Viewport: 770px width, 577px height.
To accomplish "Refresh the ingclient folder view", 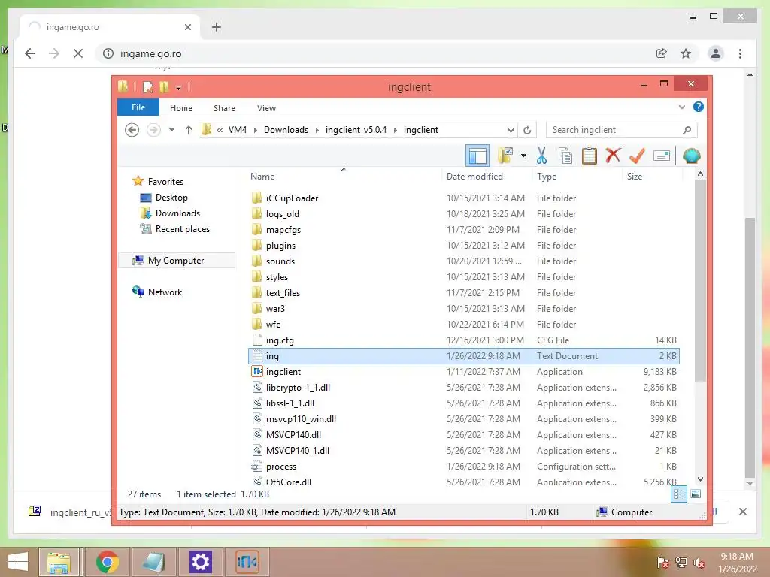I will (x=527, y=130).
